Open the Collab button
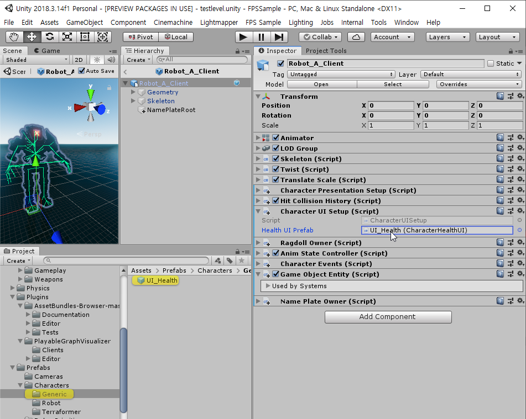526x419 pixels. pos(320,37)
